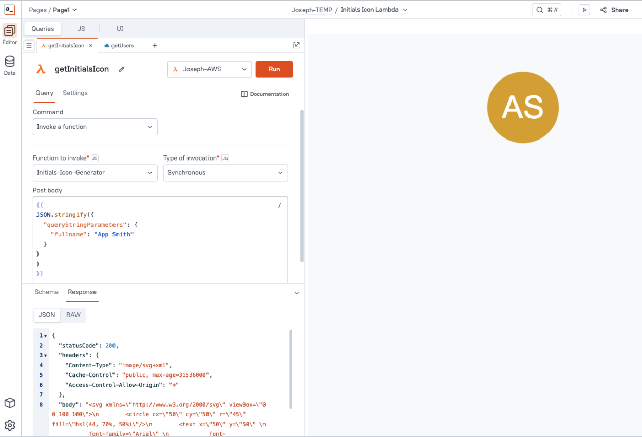Open the Command dropdown
Image resolution: width=642 pixels, height=437 pixels.
pos(95,127)
